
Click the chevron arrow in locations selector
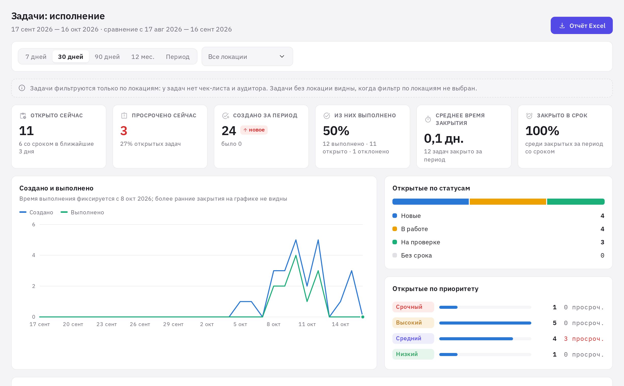click(282, 56)
